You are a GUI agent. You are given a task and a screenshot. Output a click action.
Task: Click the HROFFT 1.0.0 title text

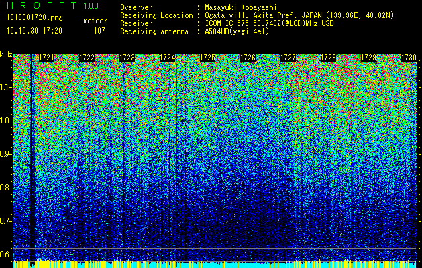[x=53, y=5]
